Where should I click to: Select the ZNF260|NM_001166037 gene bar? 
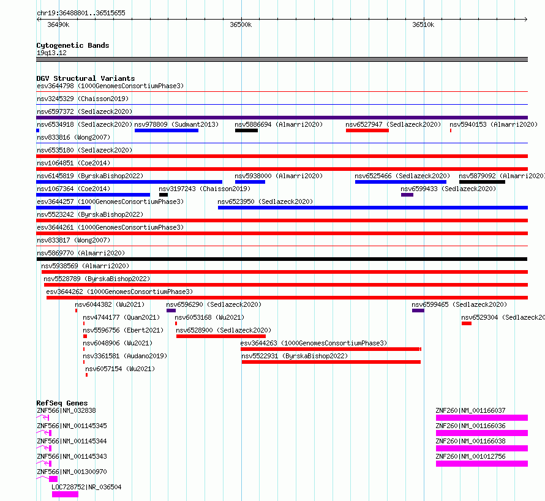point(482,418)
